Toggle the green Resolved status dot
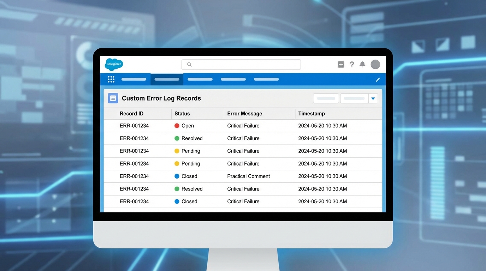 (177, 138)
